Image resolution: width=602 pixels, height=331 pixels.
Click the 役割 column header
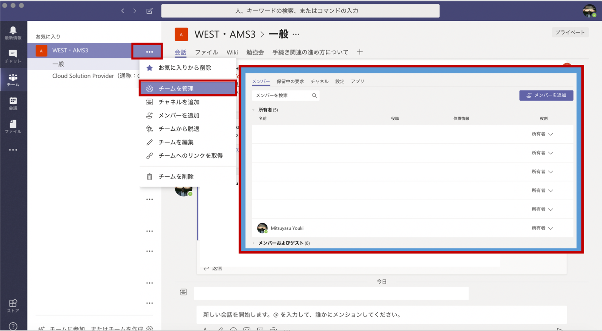point(544,119)
